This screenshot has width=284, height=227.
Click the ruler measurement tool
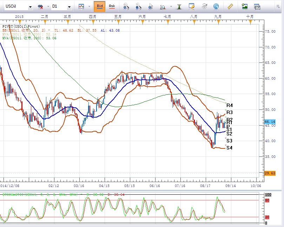[230, 6]
